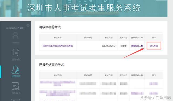Image resolution: width=173 pixels, height=101 pixels.
Task: Open the first 查看报名人数 link for 深圳市2017年
Action: (x=137, y=46)
